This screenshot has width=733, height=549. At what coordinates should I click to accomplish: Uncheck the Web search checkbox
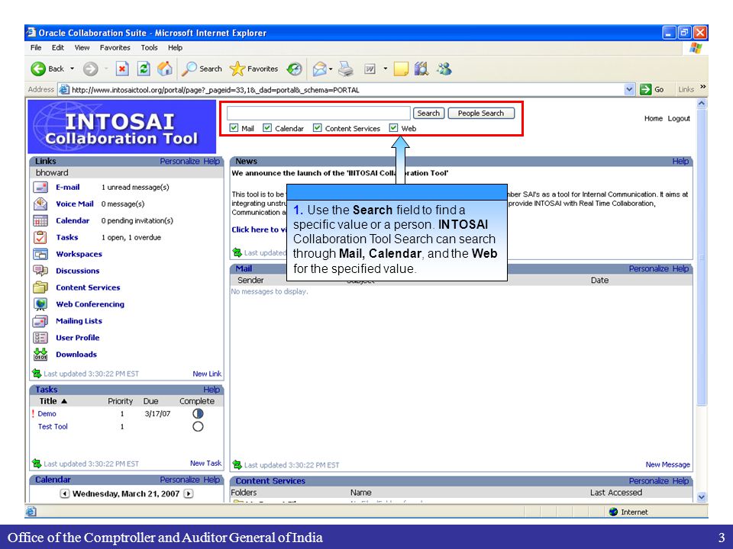click(394, 128)
